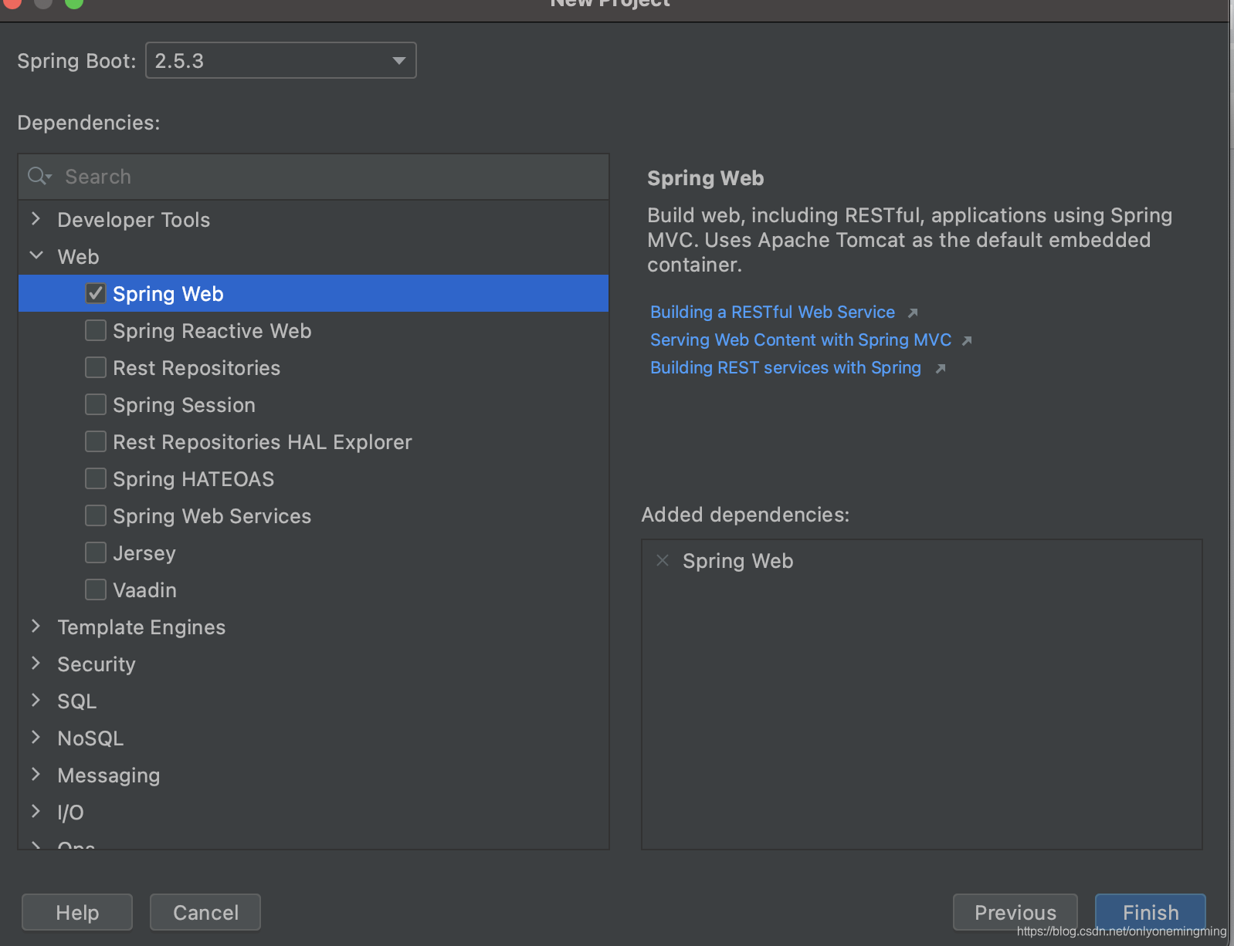
Task: Select Spring Web in Added dependencies
Action: point(737,561)
